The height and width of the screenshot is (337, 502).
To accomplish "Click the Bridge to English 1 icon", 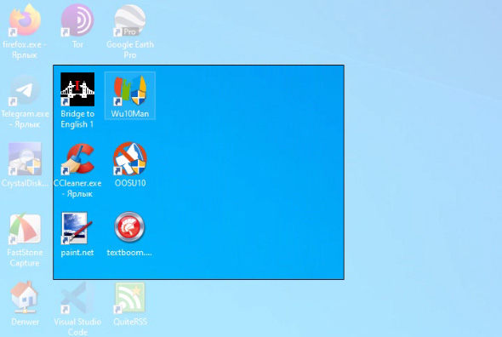I will 77,89.
